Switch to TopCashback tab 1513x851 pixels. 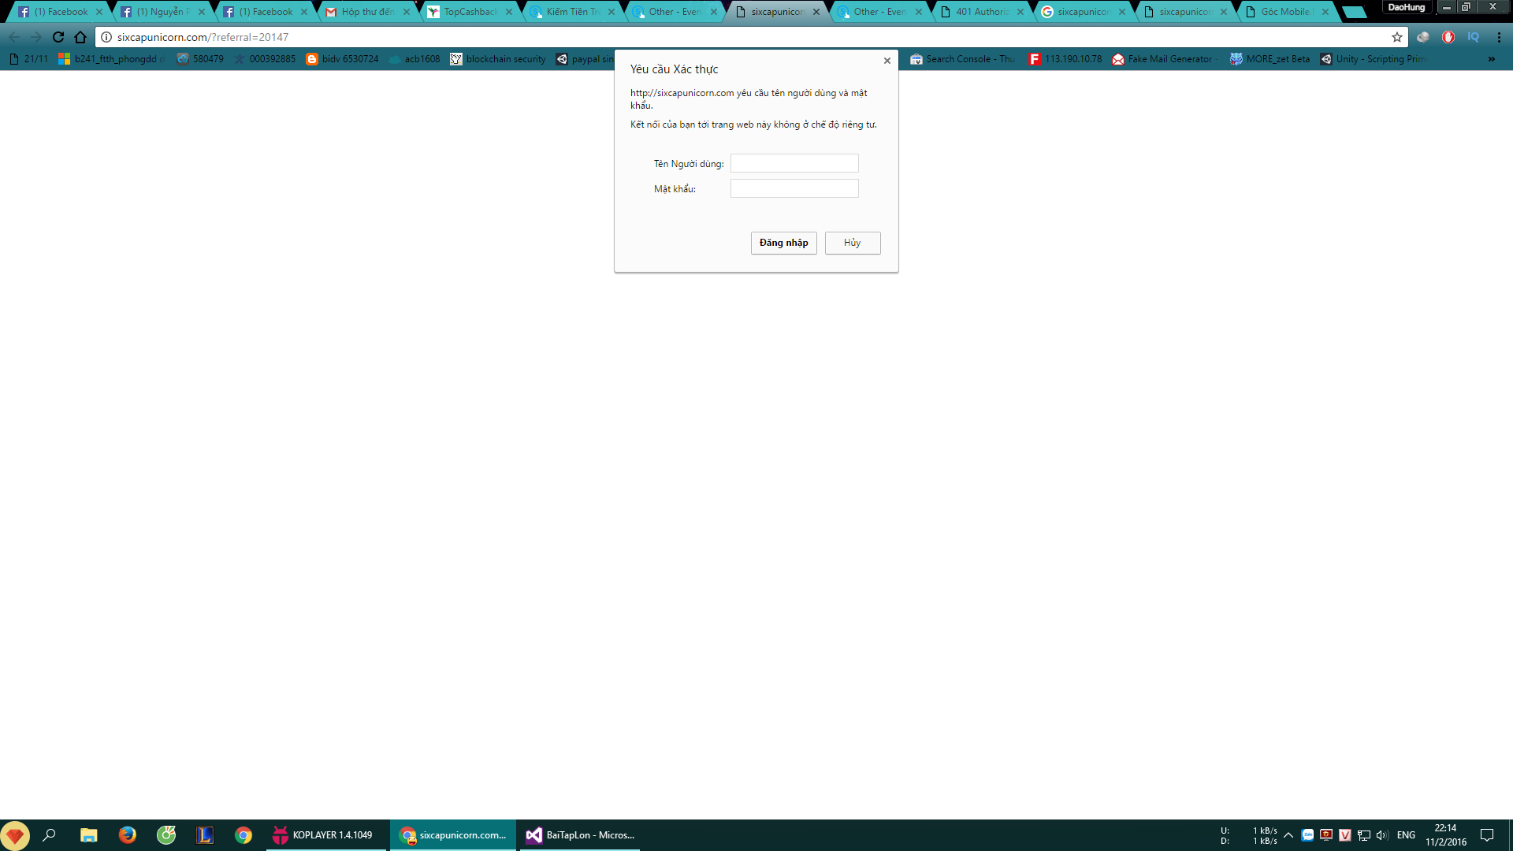click(469, 12)
